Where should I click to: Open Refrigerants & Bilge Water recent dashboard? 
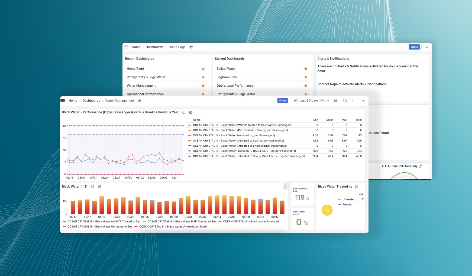pos(146,77)
